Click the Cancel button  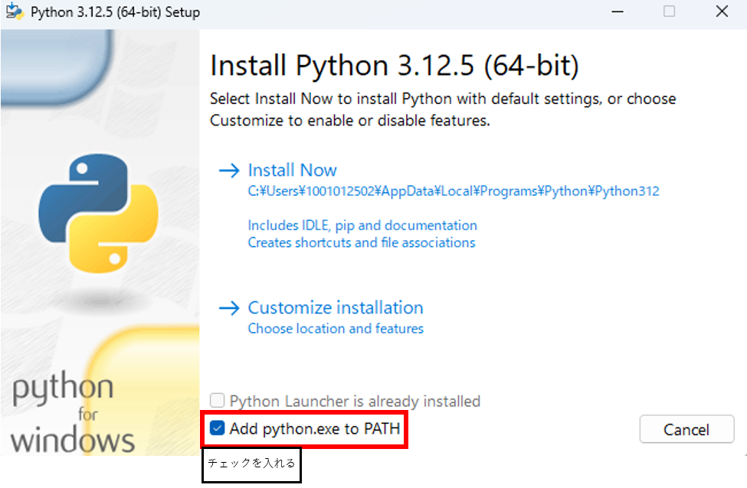pos(686,429)
